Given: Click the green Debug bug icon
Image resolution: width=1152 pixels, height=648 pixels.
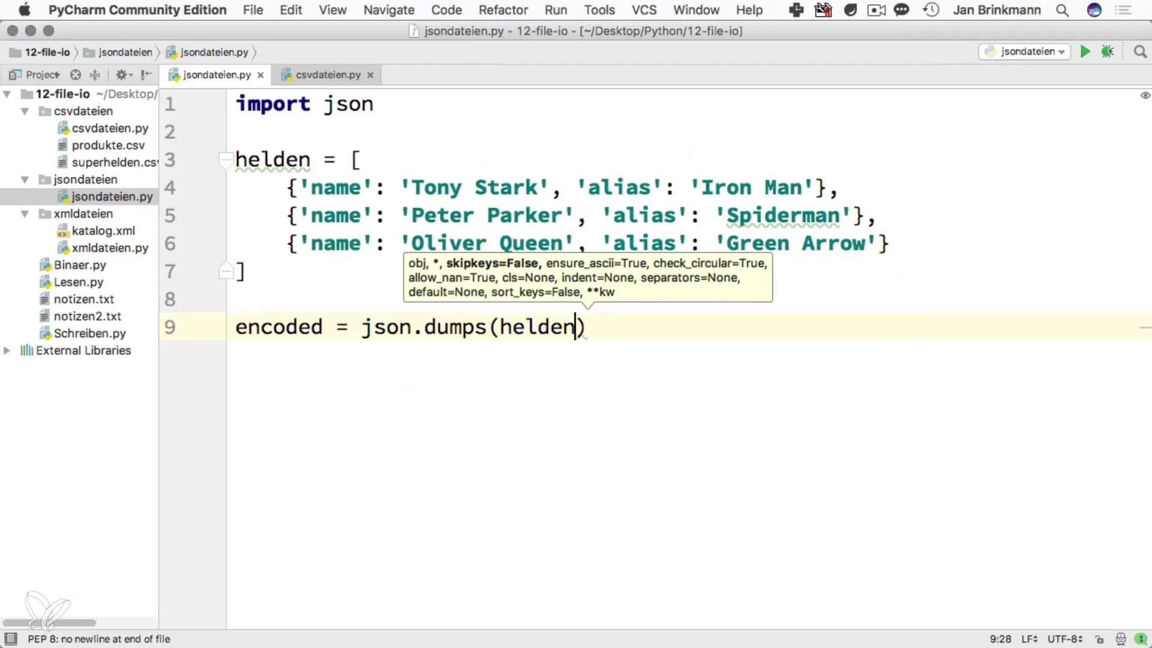Looking at the screenshot, I should click(x=1108, y=52).
